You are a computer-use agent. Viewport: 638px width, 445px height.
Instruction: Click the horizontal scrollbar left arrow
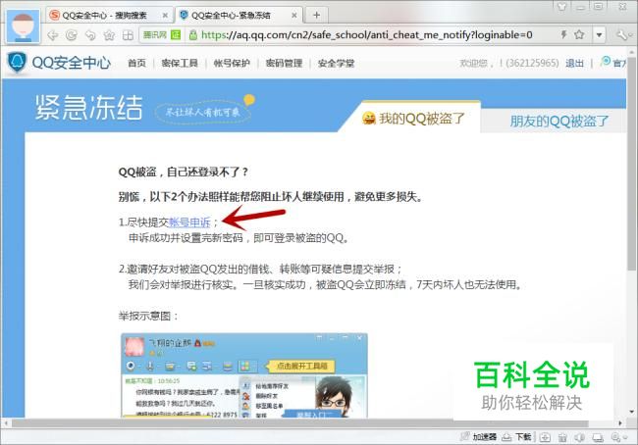(6, 423)
